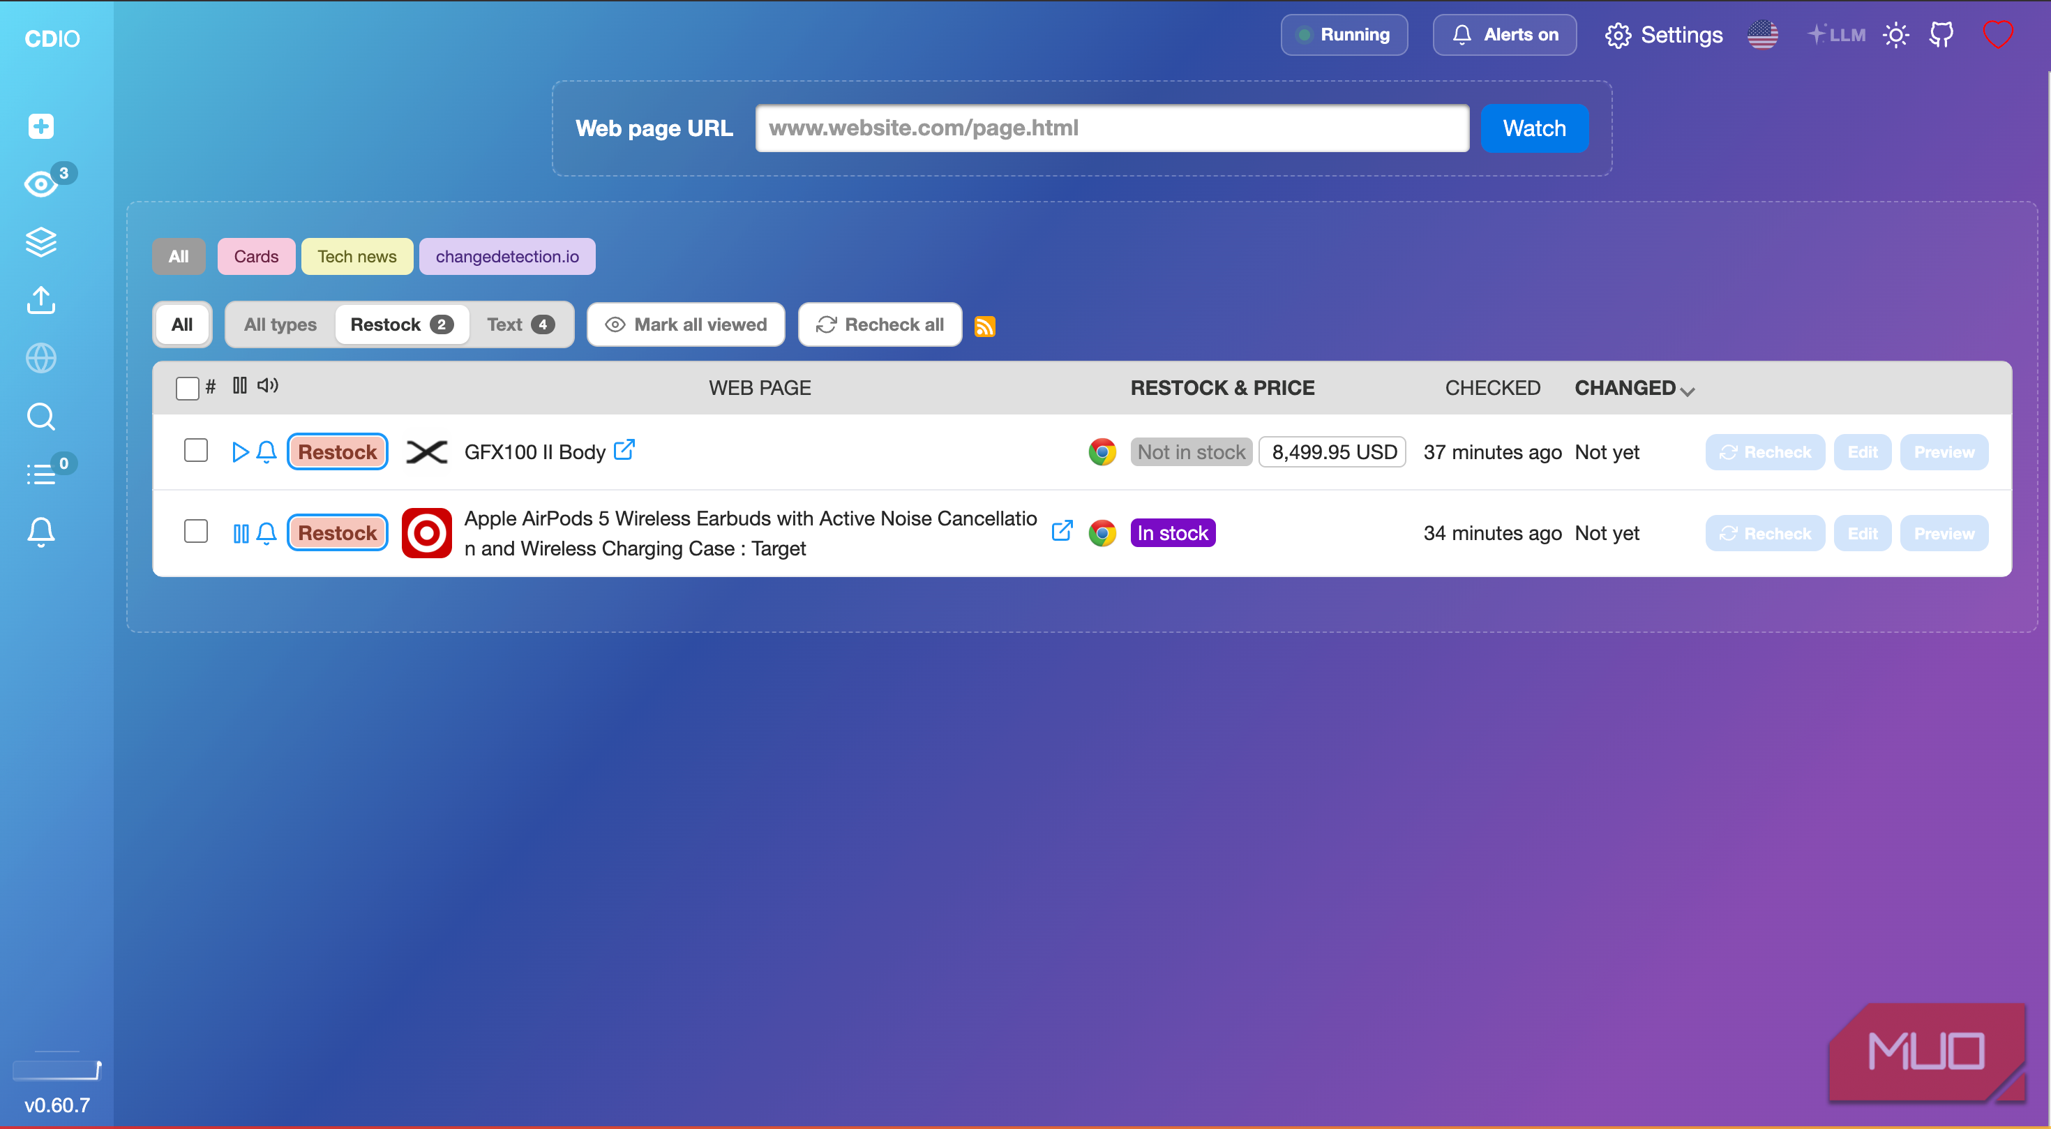2051x1129 pixels.
Task: Click the globe icon in sidebar
Action: pyautogui.click(x=40, y=358)
